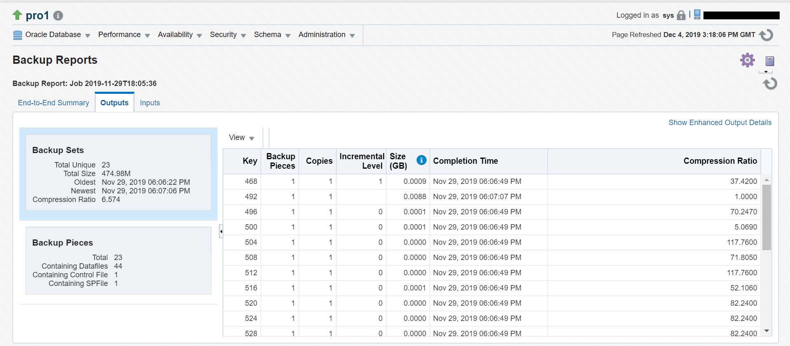
Task: Click Newest value Nov 29, 2019 06:07:06 PM
Action: coord(146,191)
